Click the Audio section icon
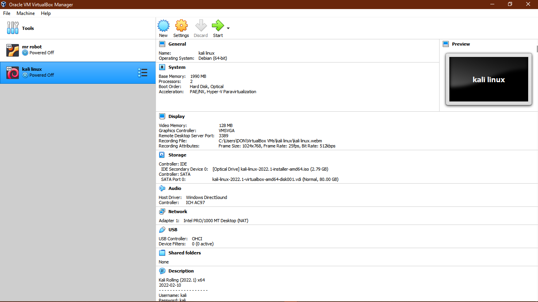Image resolution: width=538 pixels, height=302 pixels. click(x=162, y=188)
